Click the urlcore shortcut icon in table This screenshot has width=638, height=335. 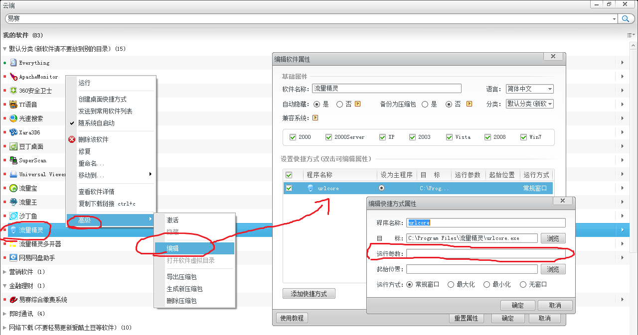pyautogui.click(x=310, y=188)
